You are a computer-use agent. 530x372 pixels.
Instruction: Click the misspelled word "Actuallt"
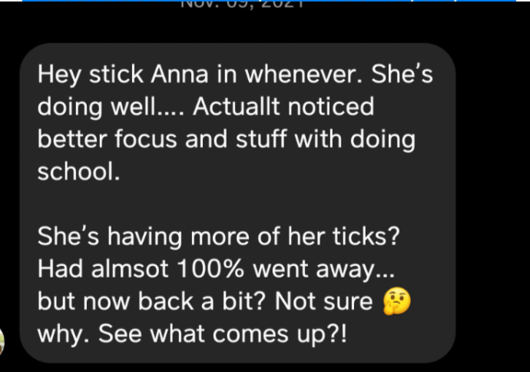click(x=237, y=107)
